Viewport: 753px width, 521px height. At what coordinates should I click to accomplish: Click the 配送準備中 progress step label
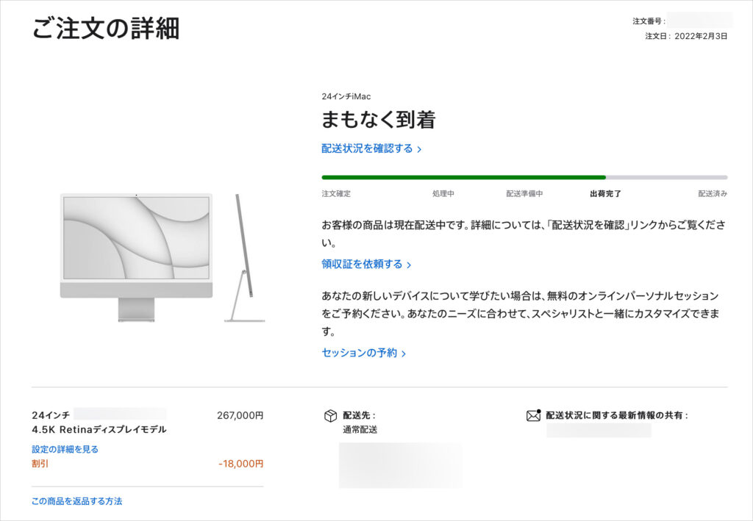coord(524,194)
